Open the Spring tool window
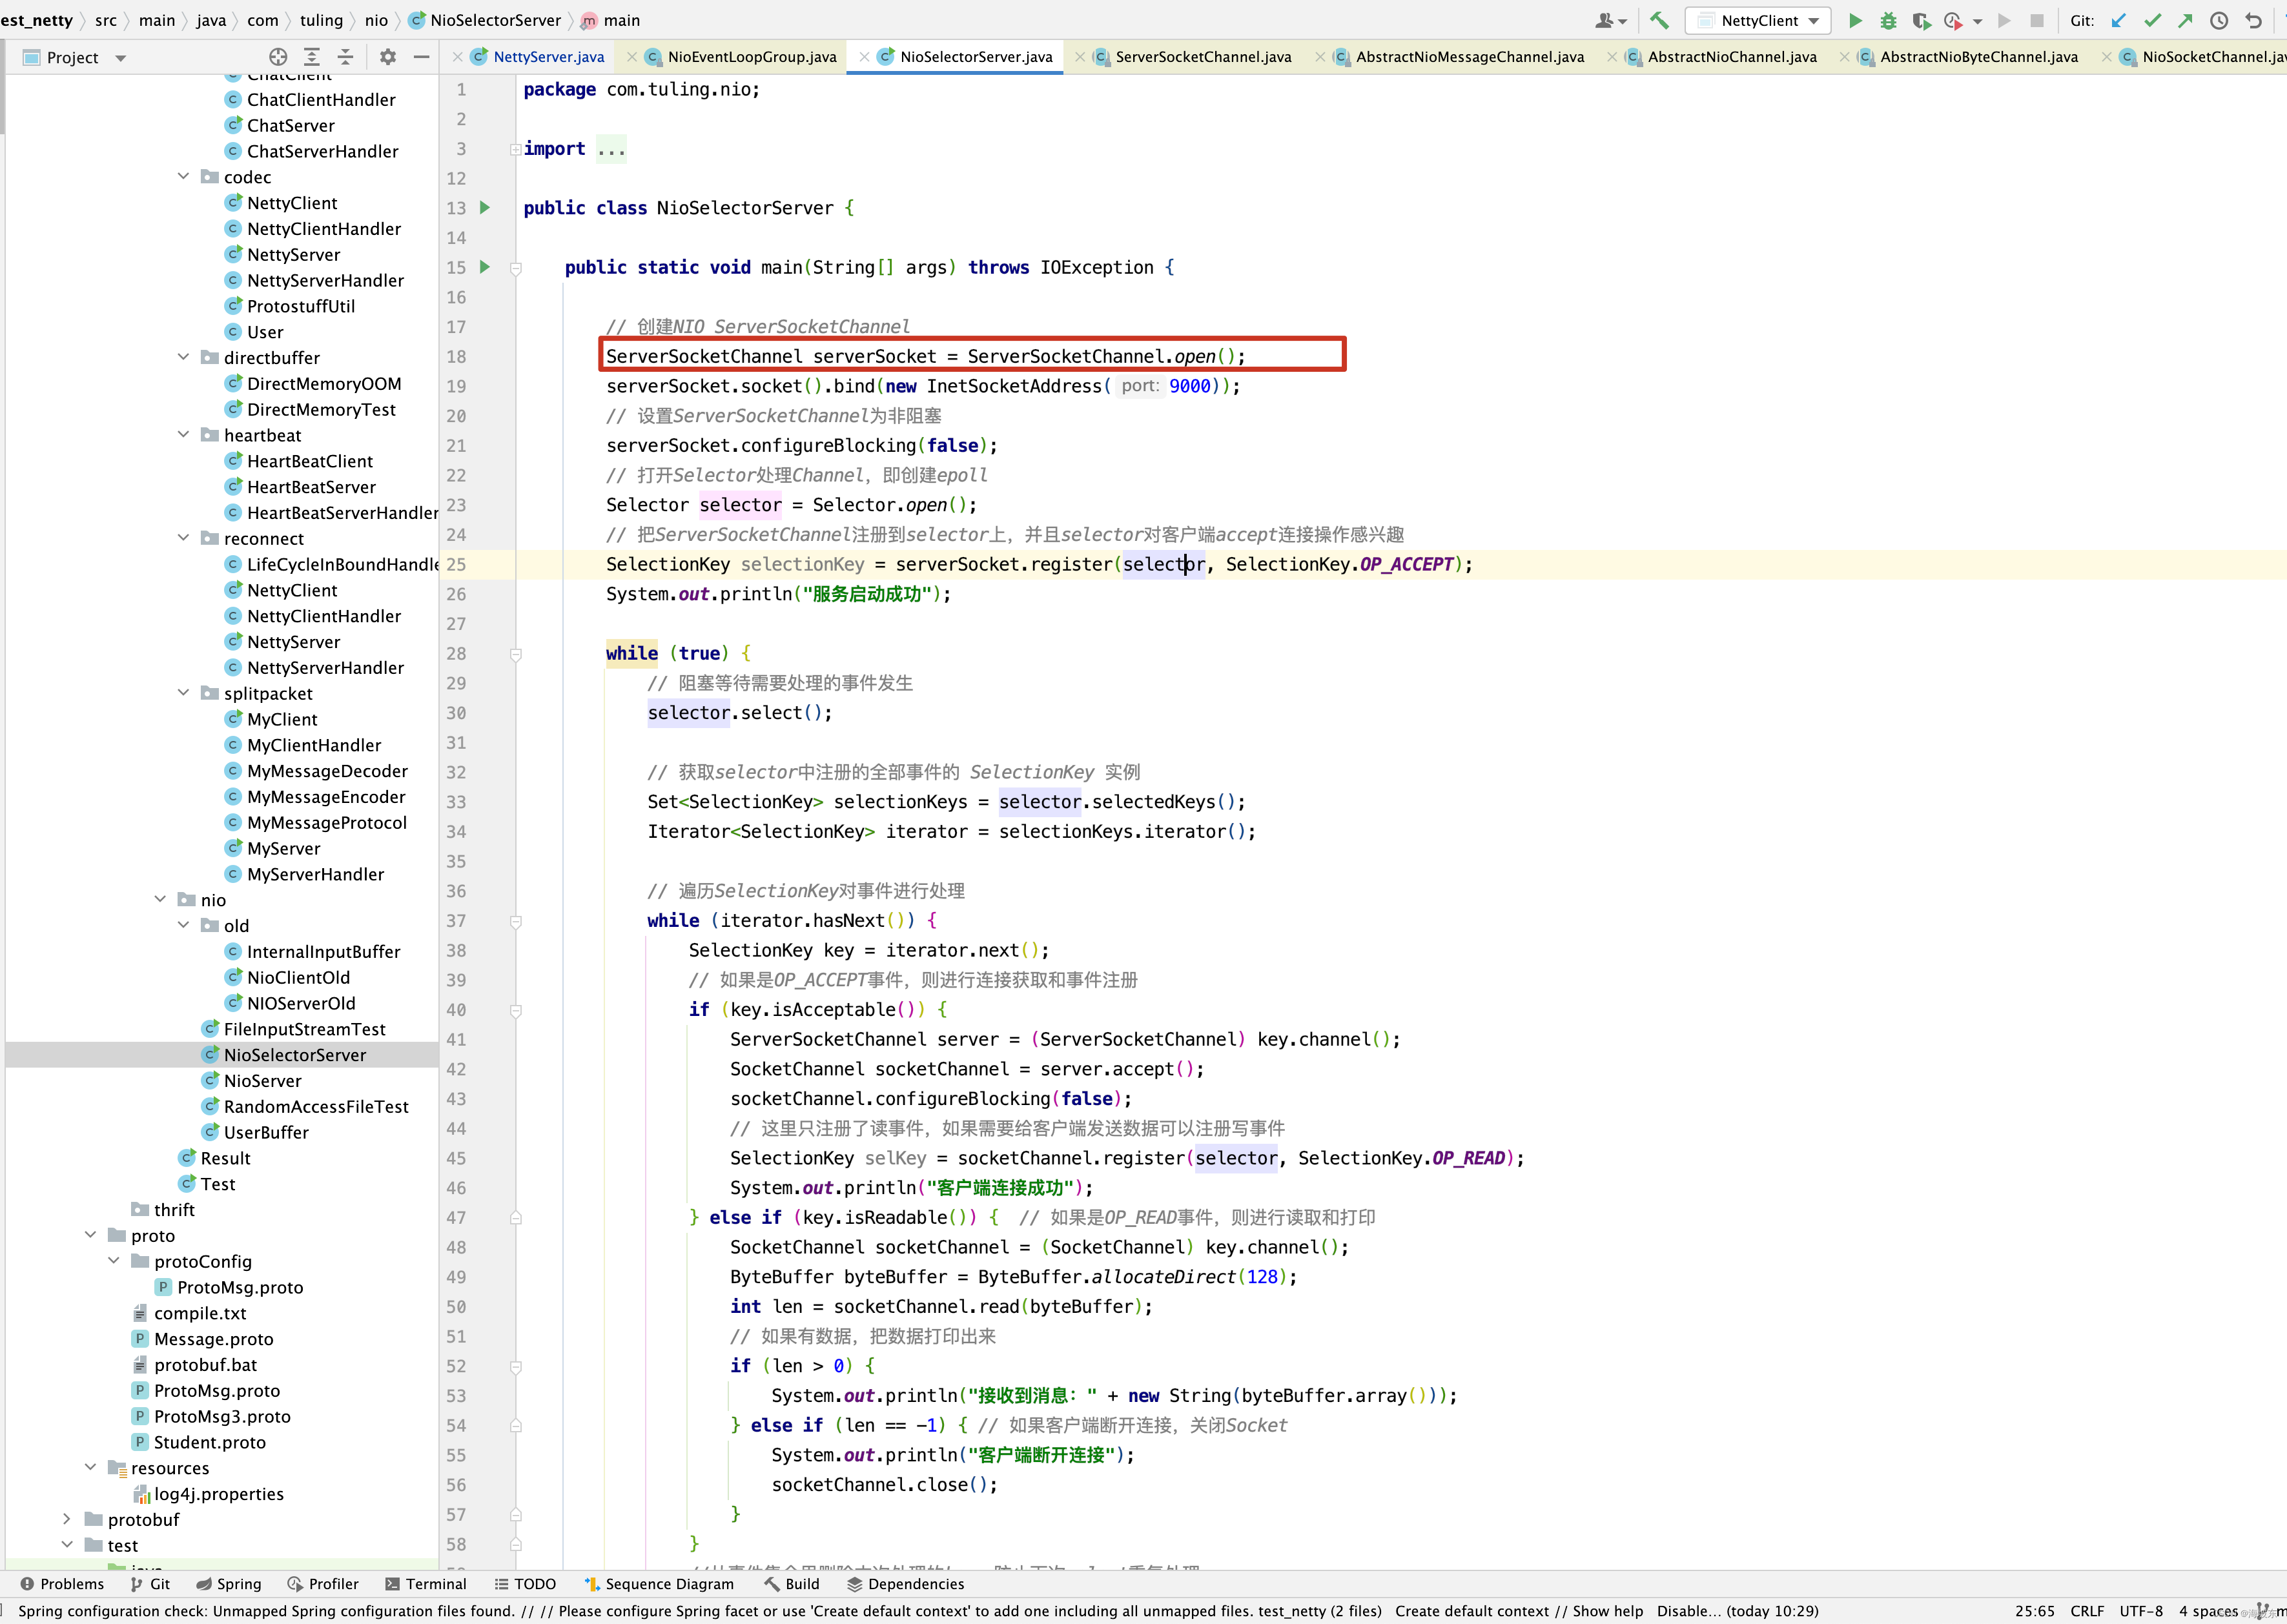Viewport: 2287px width, 1624px height. [229, 1584]
